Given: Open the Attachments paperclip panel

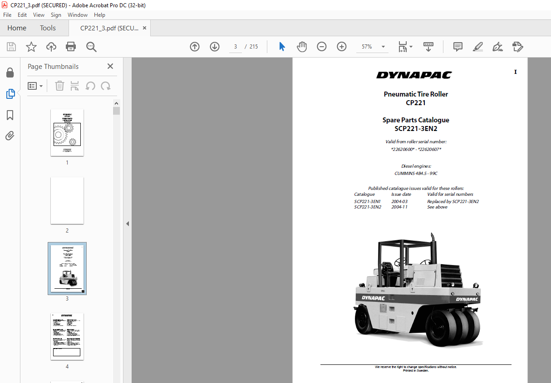Looking at the screenshot, I should coord(10,136).
